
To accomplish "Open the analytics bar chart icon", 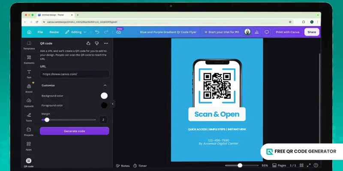I will tap(256, 32).
